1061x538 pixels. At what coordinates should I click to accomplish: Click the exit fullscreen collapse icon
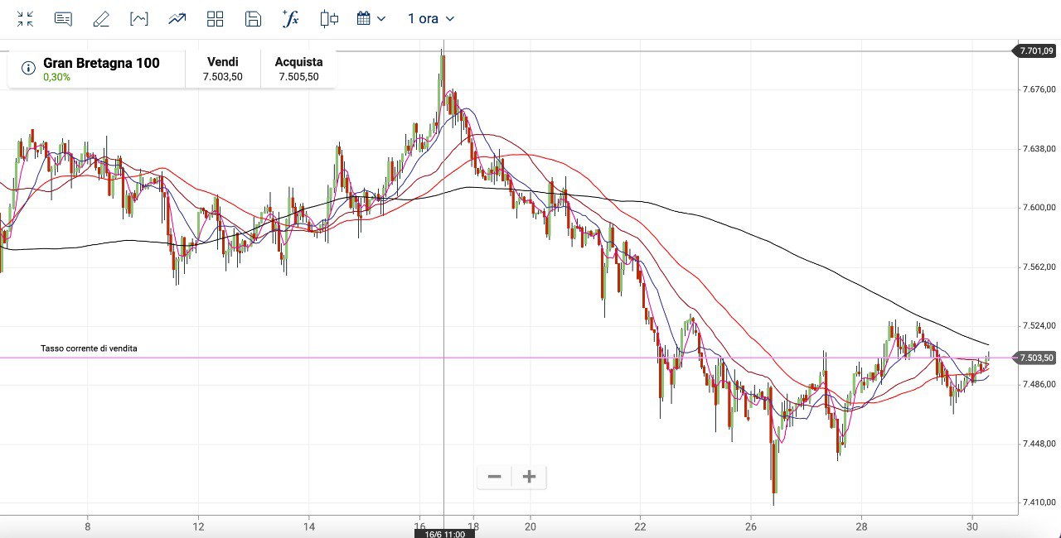(x=25, y=19)
